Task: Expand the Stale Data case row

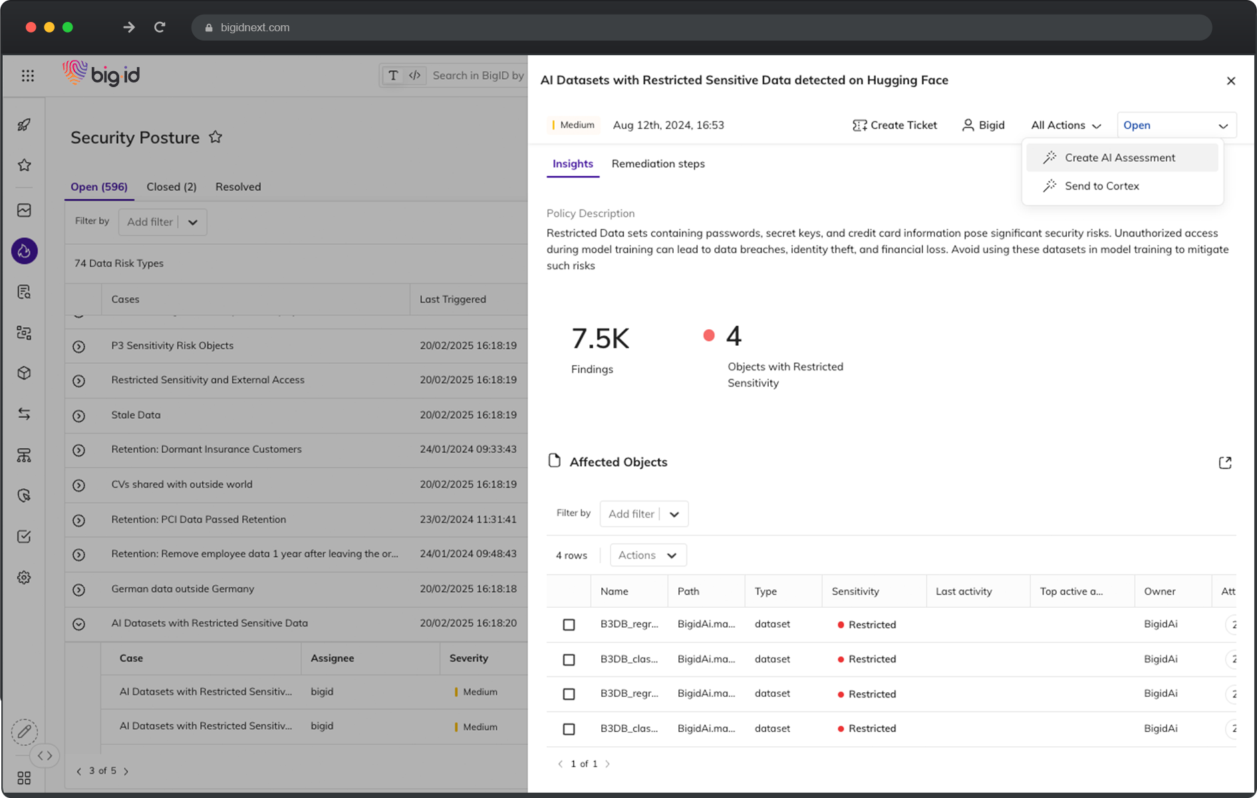Action: (x=79, y=415)
